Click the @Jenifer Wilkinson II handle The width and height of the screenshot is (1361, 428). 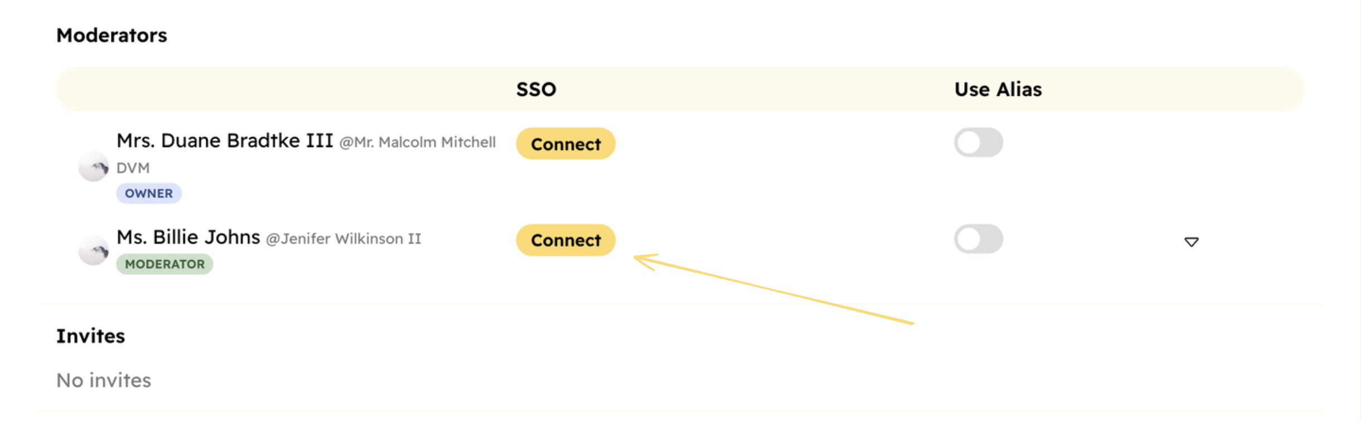pos(343,239)
